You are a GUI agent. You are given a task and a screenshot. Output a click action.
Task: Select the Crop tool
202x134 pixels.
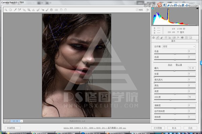point(29,10)
